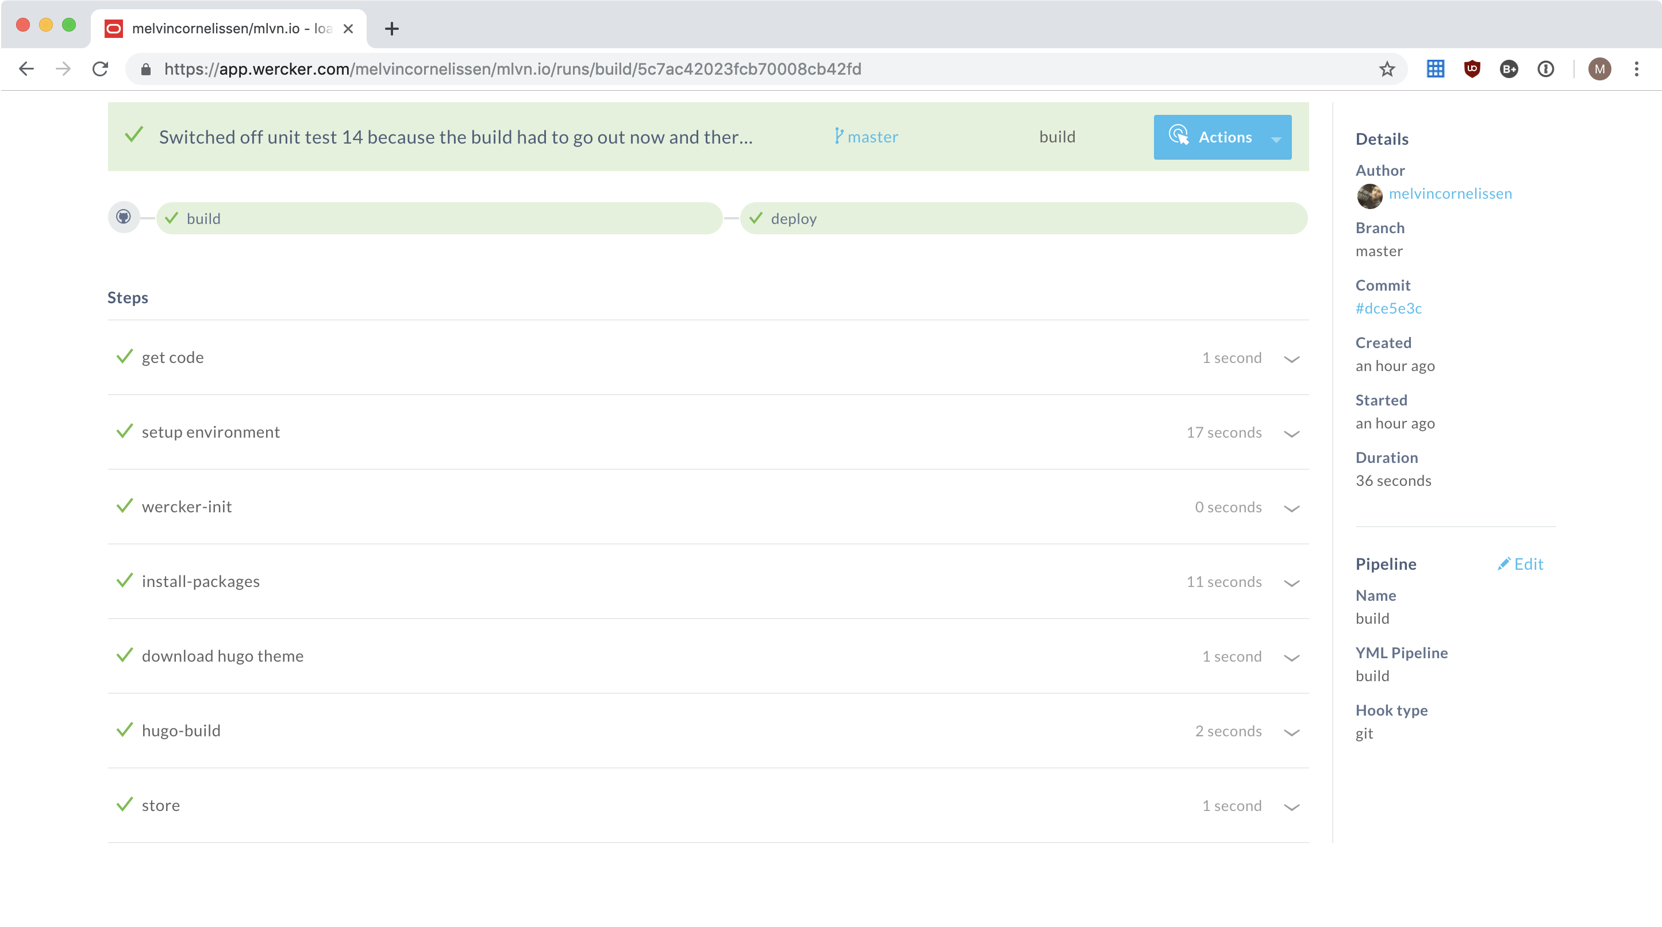Click the browser forward arrow
The width and height of the screenshot is (1662, 927).
pos(63,69)
